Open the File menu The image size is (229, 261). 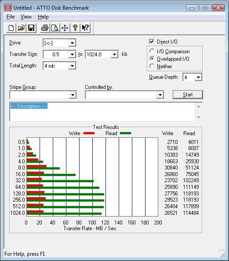(x=11, y=17)
